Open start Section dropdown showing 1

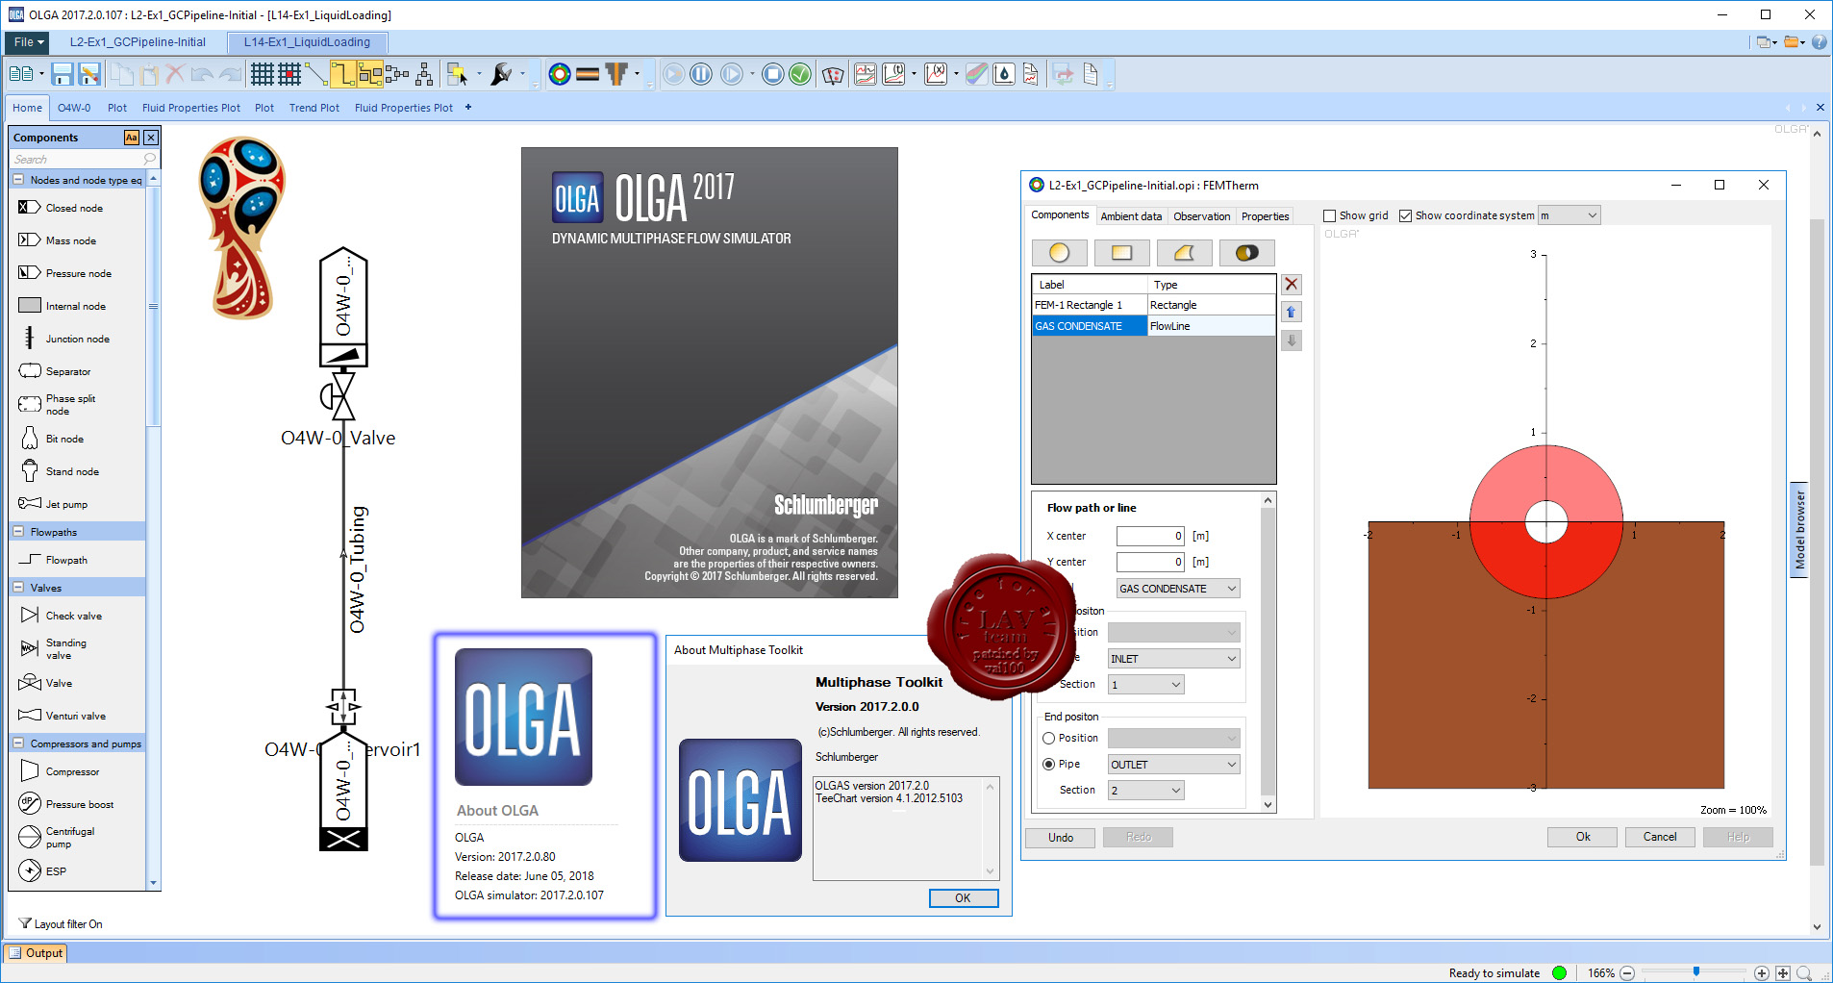tap(1145, 685)
